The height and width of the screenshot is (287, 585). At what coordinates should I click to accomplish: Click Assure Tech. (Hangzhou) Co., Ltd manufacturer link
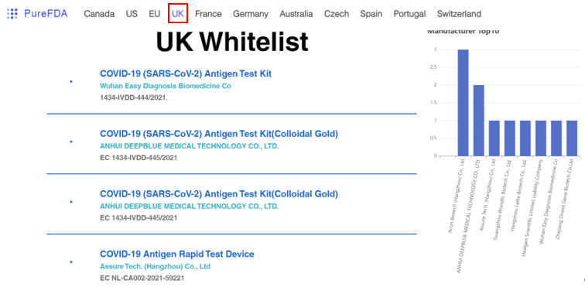155,266
